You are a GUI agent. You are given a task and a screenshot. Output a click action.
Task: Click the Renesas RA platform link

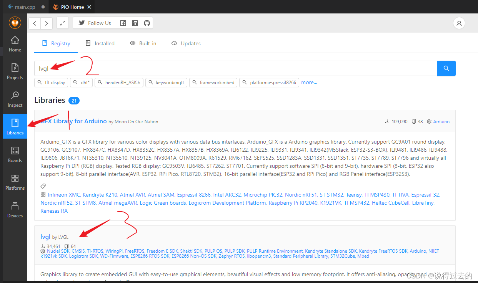[x=54, y=211]
